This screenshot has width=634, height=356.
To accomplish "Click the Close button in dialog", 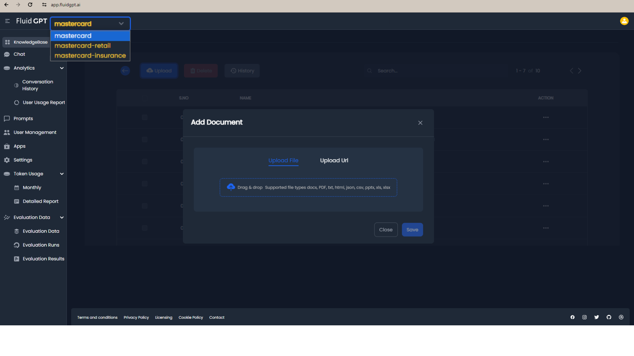I will [386, 230].
